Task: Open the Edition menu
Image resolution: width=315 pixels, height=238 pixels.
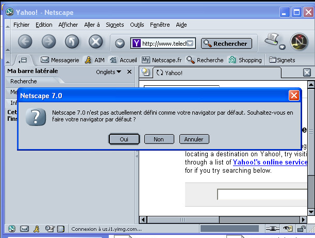Action: point(44,25)
